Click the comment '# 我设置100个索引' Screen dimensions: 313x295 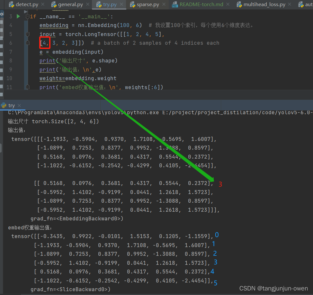coord(201,25)
